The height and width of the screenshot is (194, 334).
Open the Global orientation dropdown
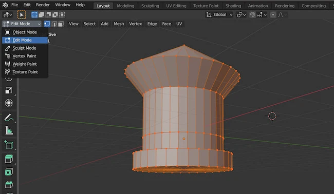click(x=219, y=15)
